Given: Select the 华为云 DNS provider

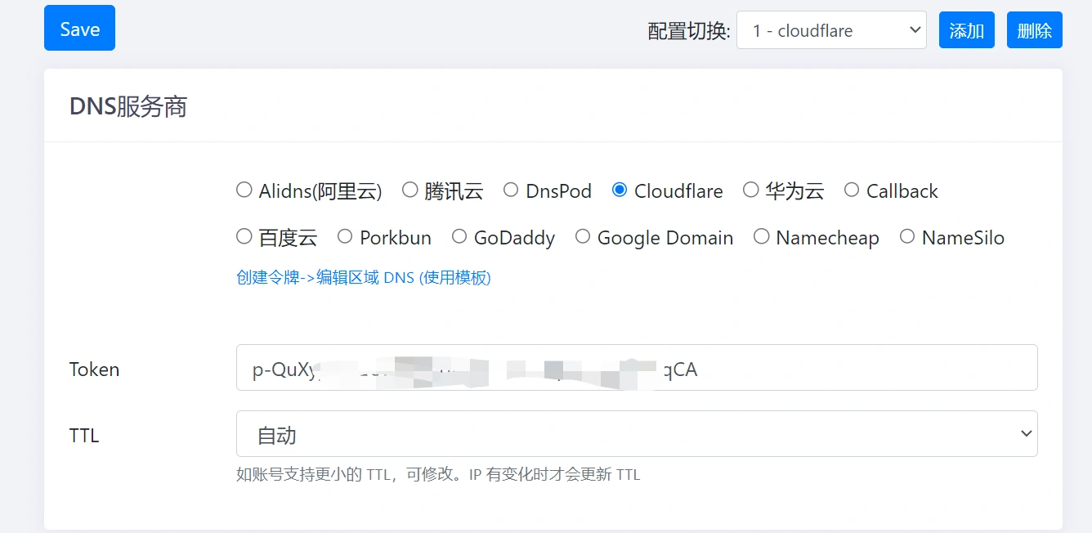Looking at the screenshot, I should [x=750, y=189].
